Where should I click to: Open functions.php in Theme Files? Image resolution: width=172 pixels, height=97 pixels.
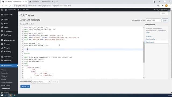coord(150,39)
